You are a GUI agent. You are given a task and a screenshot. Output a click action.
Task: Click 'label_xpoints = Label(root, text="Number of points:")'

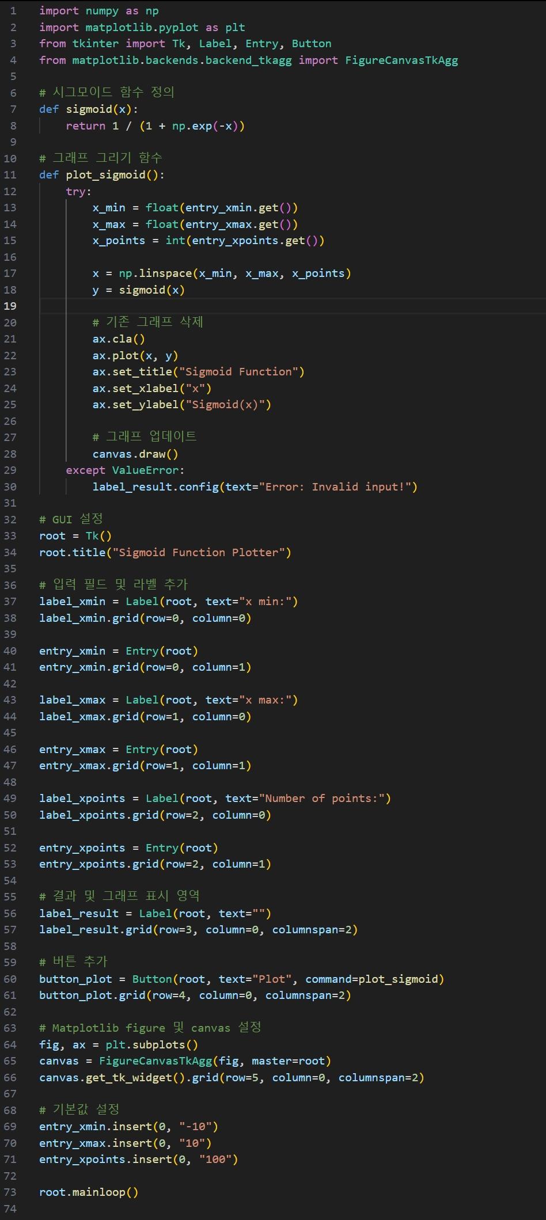pyautogui.click(x=215, y=798)
